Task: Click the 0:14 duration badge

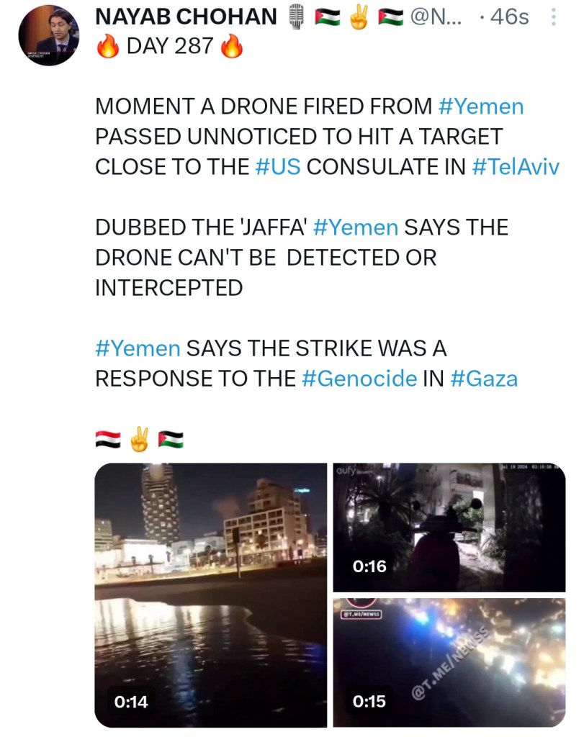Action: pyautogui.click(x=131, y=701)
